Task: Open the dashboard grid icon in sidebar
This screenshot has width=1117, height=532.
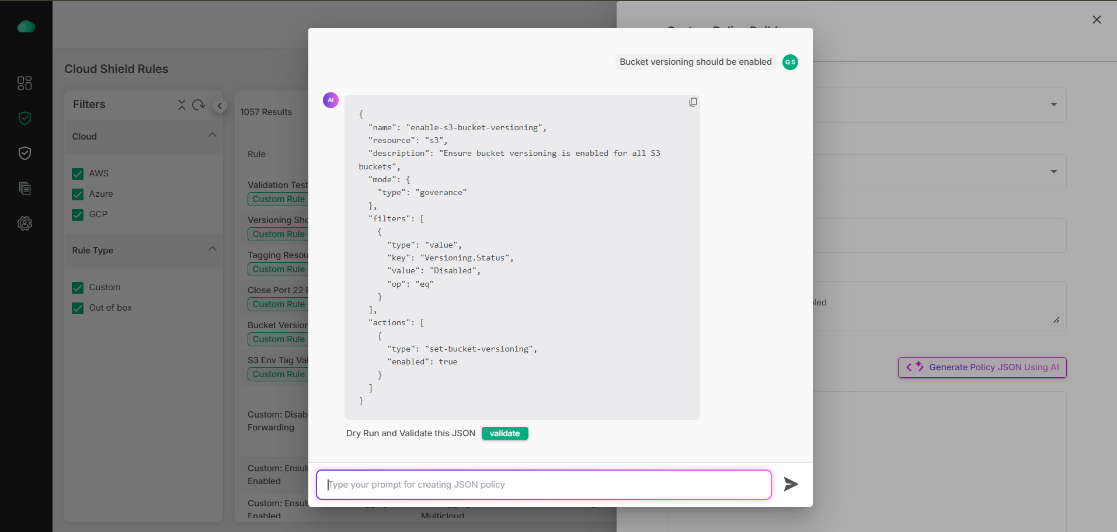Action: point(25,83)
